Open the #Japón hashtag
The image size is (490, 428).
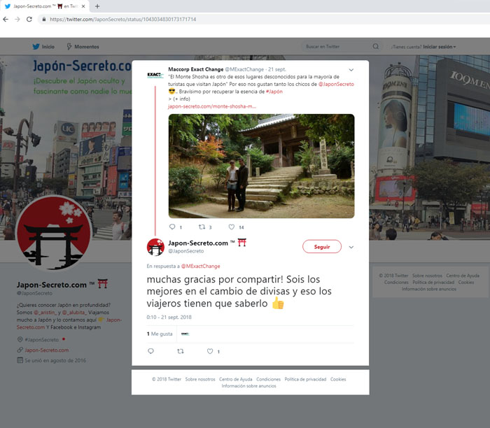[274, 92]
